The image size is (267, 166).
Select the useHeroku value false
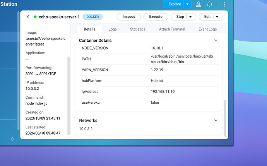click(155, 103)
